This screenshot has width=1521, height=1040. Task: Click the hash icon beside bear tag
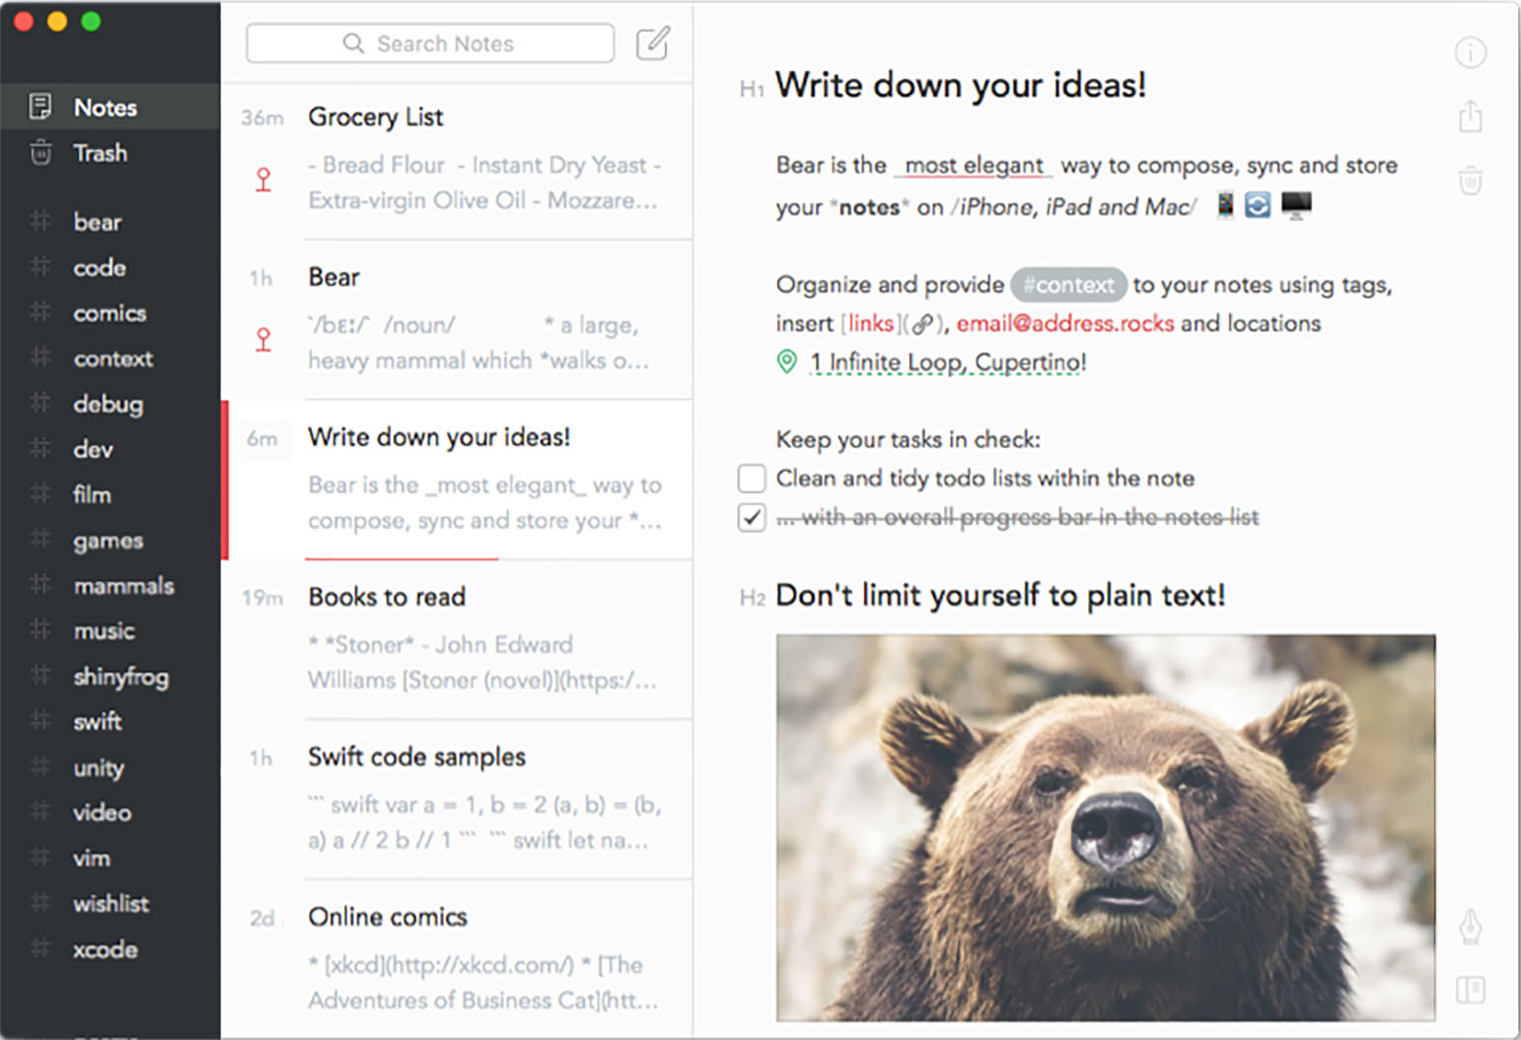click(x=39, y=221)
